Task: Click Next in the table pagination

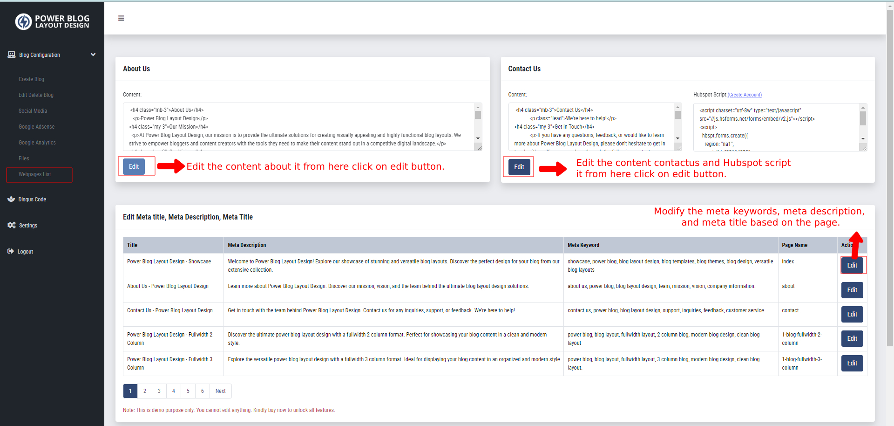Action: click(x=220, y=391)
